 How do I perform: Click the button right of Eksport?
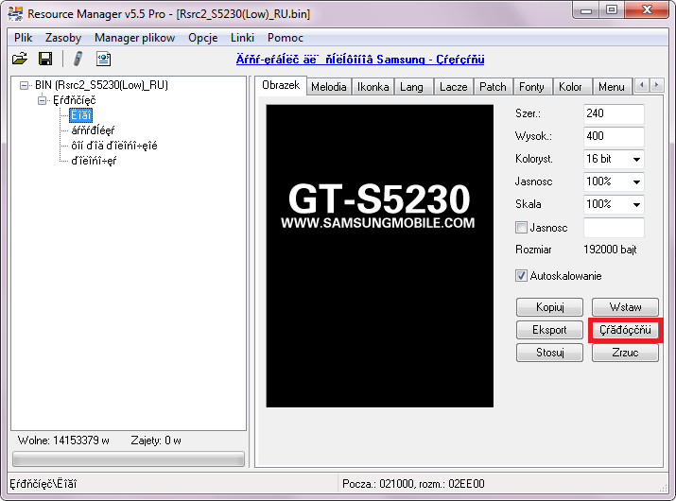click(625, 330)
